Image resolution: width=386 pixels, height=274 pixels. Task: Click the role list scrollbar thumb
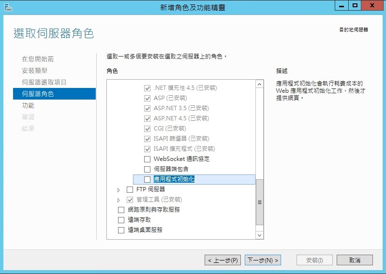259,202
